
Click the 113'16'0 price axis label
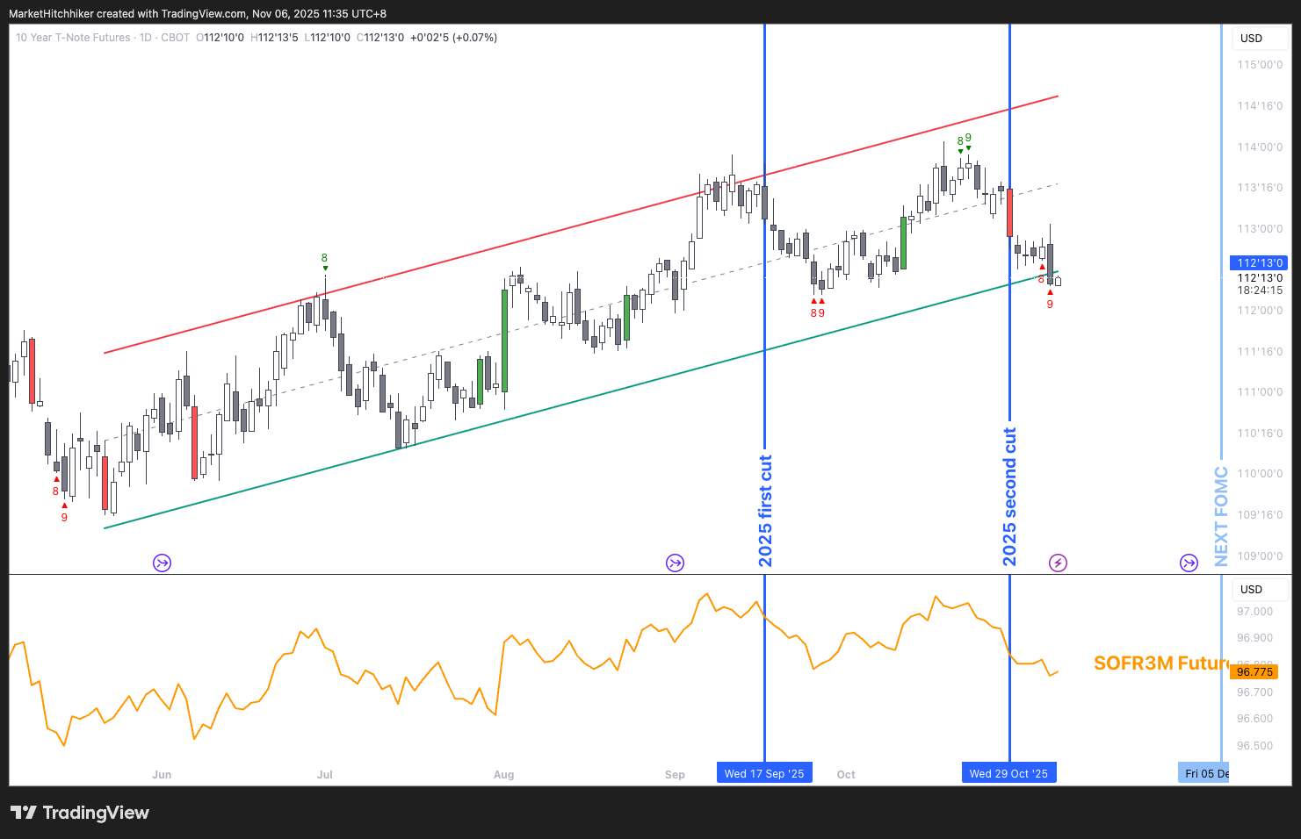click(1260, 188)
